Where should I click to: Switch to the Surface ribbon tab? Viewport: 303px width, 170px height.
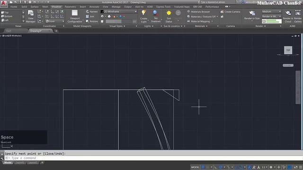(35, 7)
